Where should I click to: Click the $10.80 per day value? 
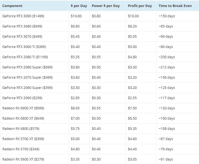76,16
